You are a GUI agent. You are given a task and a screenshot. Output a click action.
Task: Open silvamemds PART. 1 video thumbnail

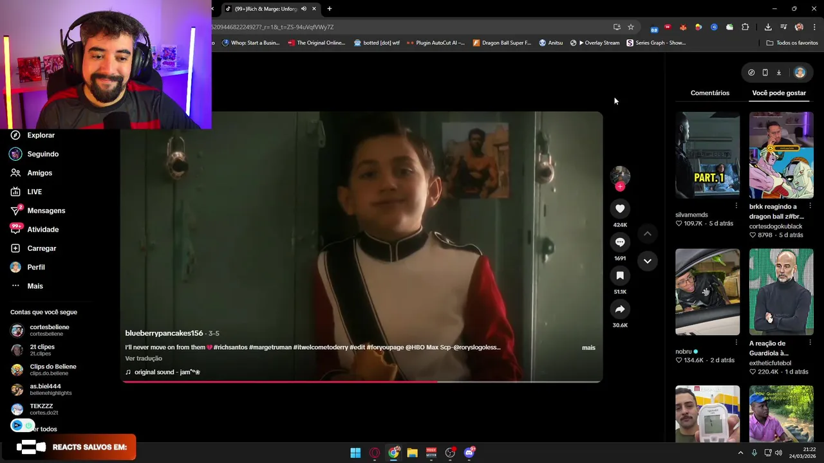click(x=707, y=155)
